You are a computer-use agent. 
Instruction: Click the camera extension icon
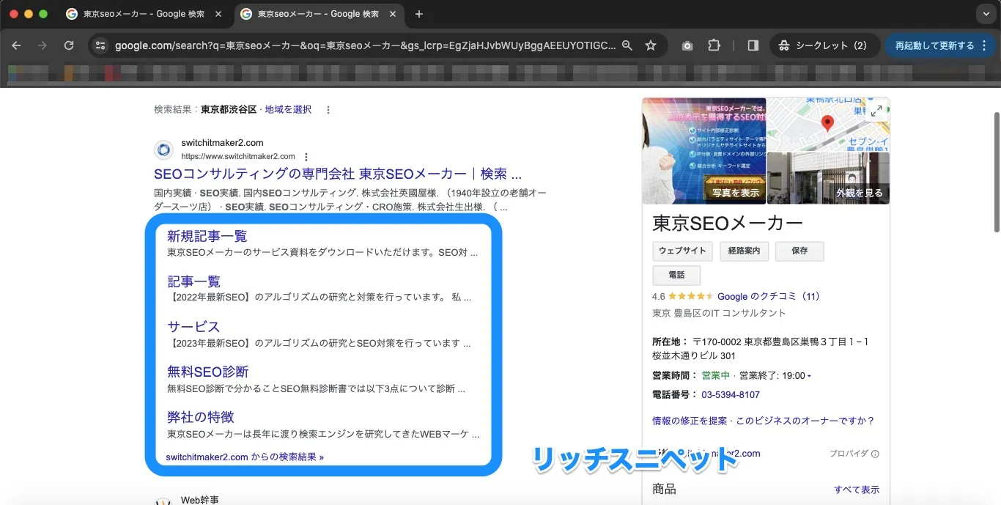pos(687,45)
